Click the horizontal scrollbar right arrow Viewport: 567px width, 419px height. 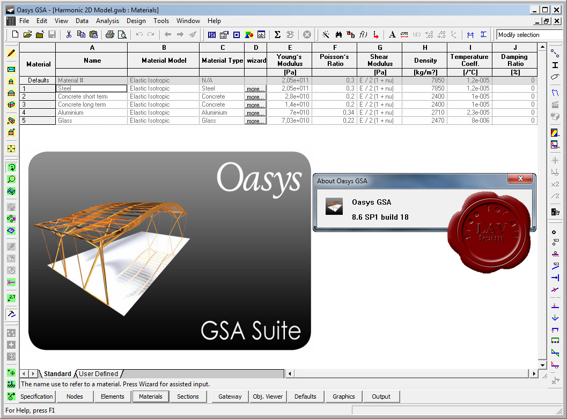pos(534,374)
